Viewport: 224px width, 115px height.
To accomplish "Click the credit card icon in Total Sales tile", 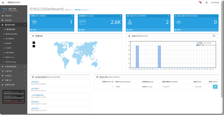I will pyautogui.click(x=82, y=22).
